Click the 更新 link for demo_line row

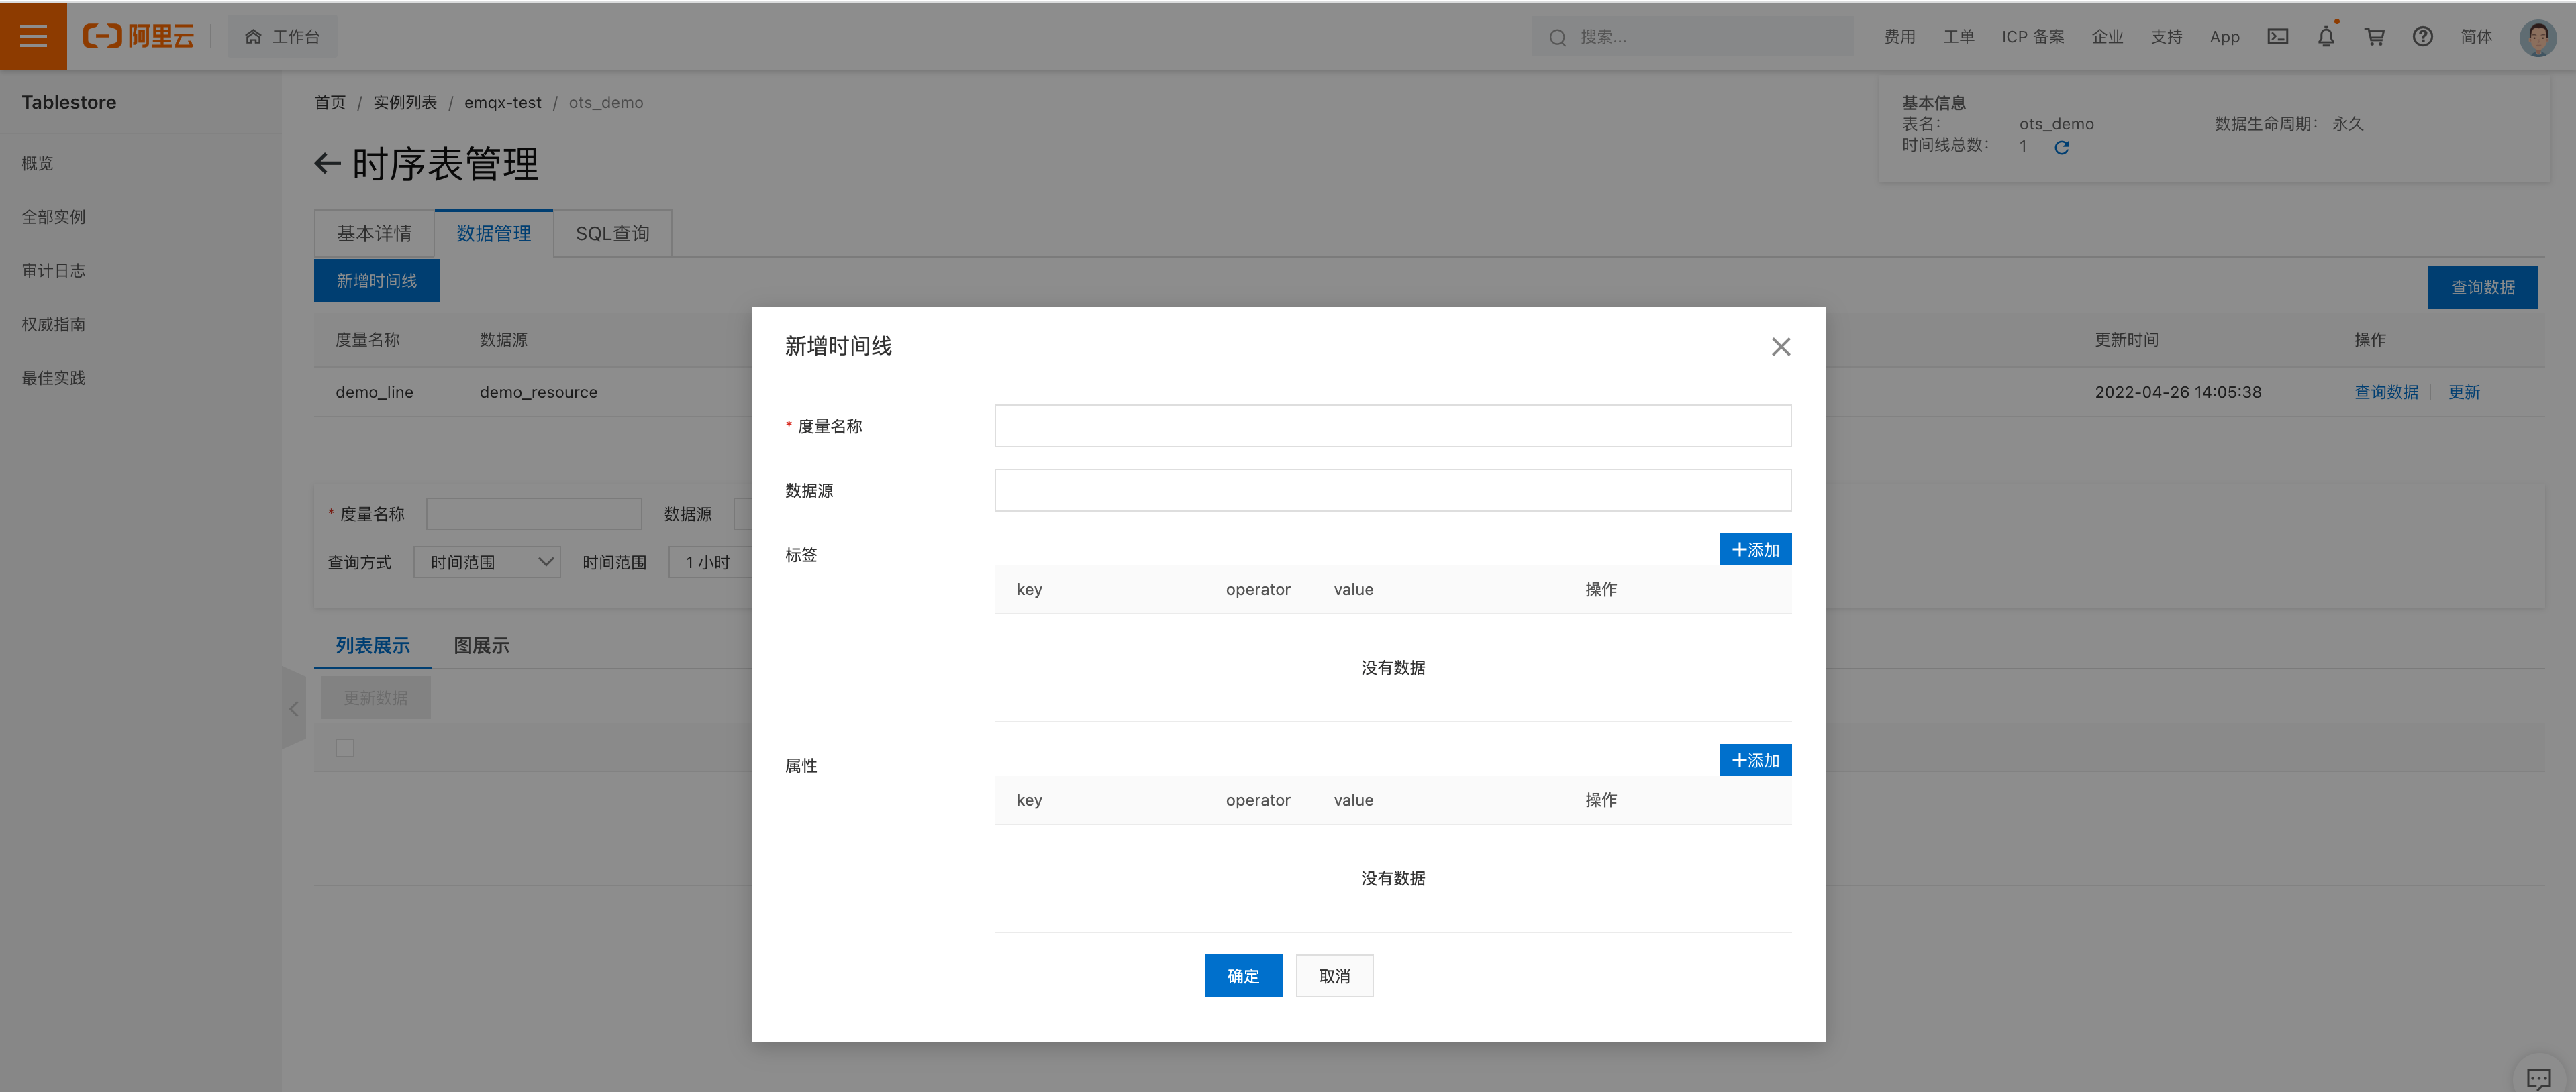pyautogui.click(x=2464, y=392)
